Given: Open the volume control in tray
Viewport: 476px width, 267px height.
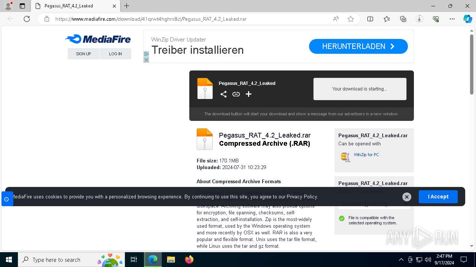Looking at the screenshot, I should (x=428, y=260).
